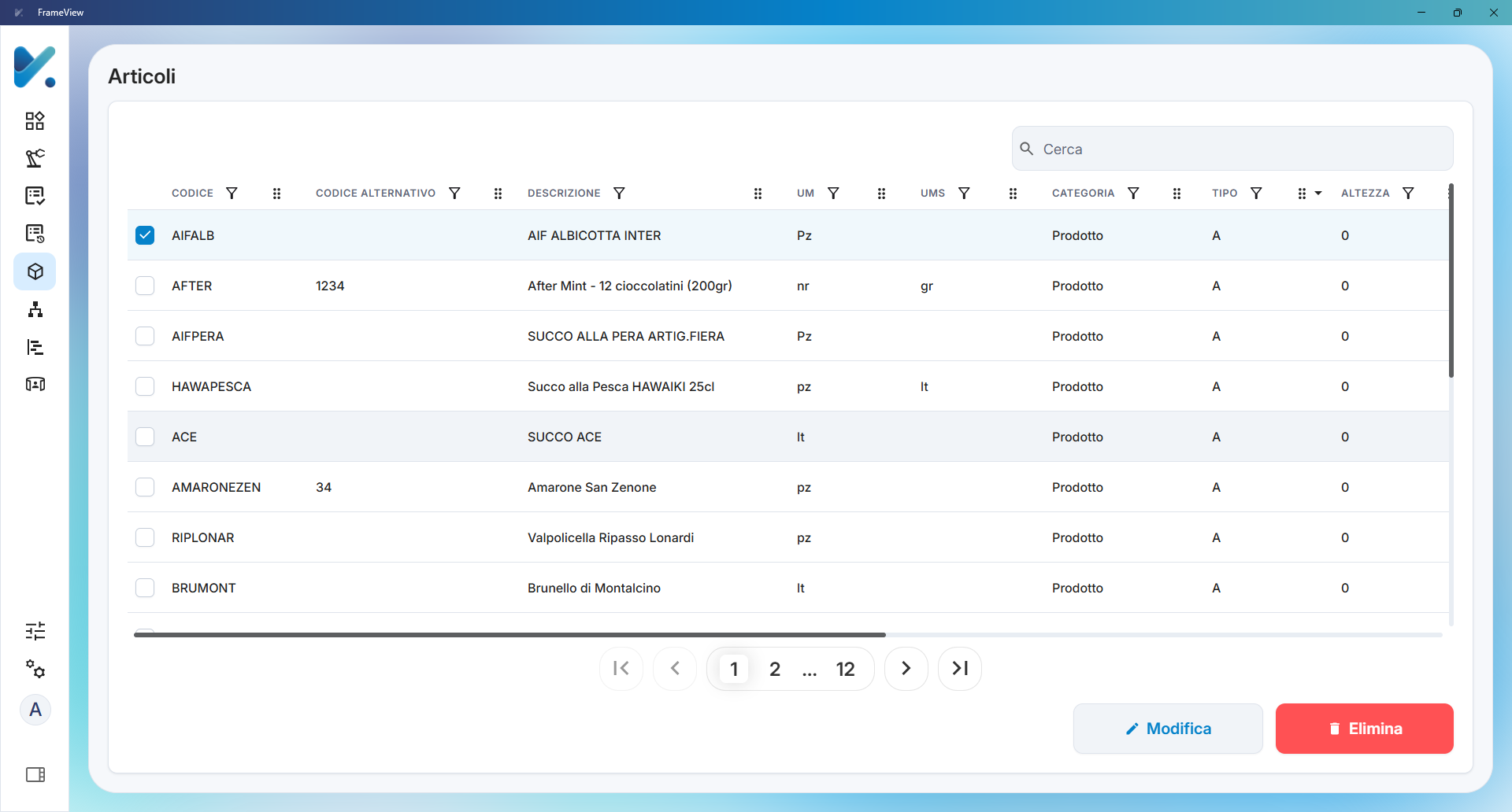Screen dimensions: 1512x812
Task: Check the AMARONEZEN row checkbox
Action: click(x=145, y=487)
